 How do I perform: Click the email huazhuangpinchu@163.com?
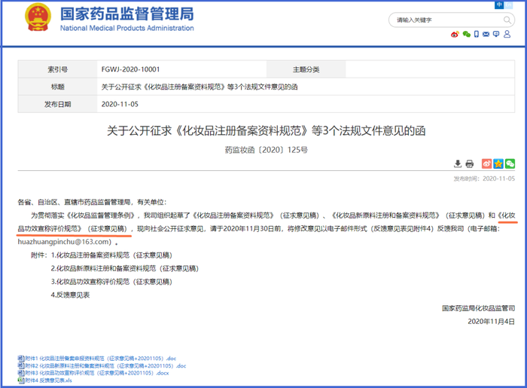65,242
